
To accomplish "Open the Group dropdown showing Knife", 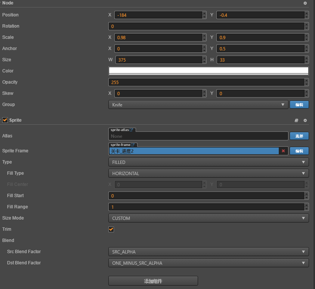I will pyautogui.click(x=198, y=105).
